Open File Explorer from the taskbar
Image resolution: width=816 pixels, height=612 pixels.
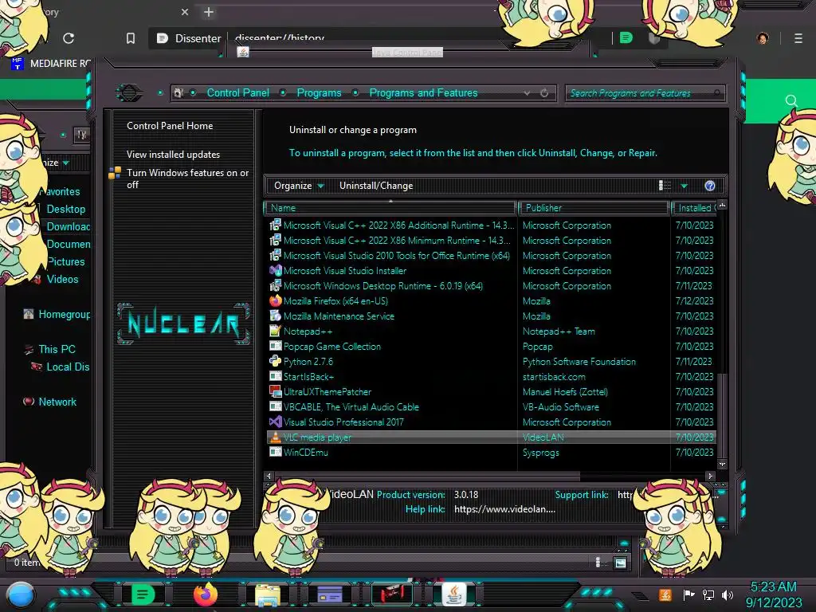tap(268, 594)
